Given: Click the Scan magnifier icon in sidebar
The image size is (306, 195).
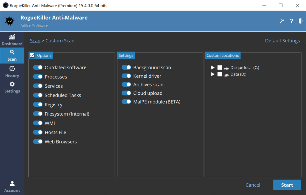Looking at the screenshot, I should point(12,53).
